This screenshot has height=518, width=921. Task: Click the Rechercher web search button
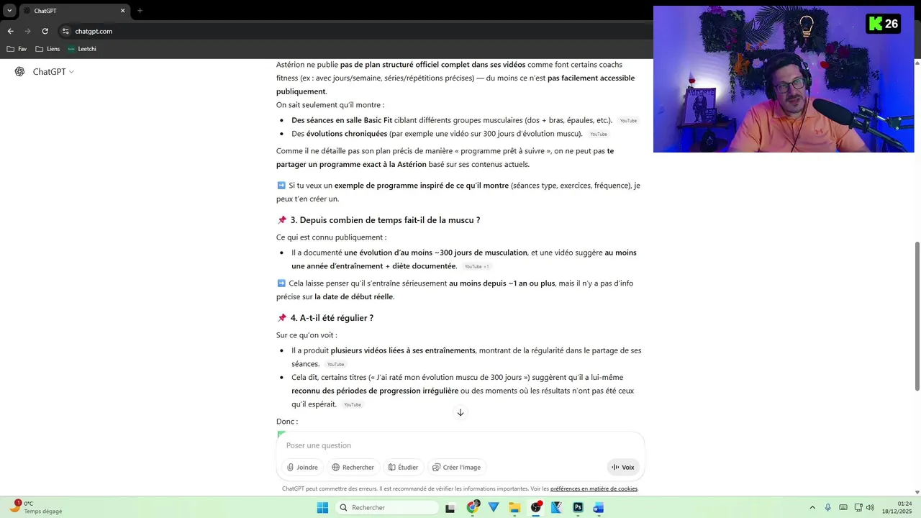353,468
